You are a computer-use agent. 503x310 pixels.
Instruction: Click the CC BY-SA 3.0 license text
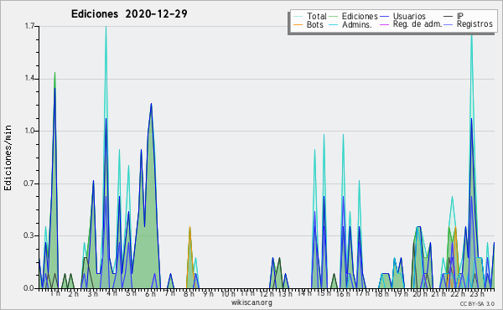click(477, 304)
